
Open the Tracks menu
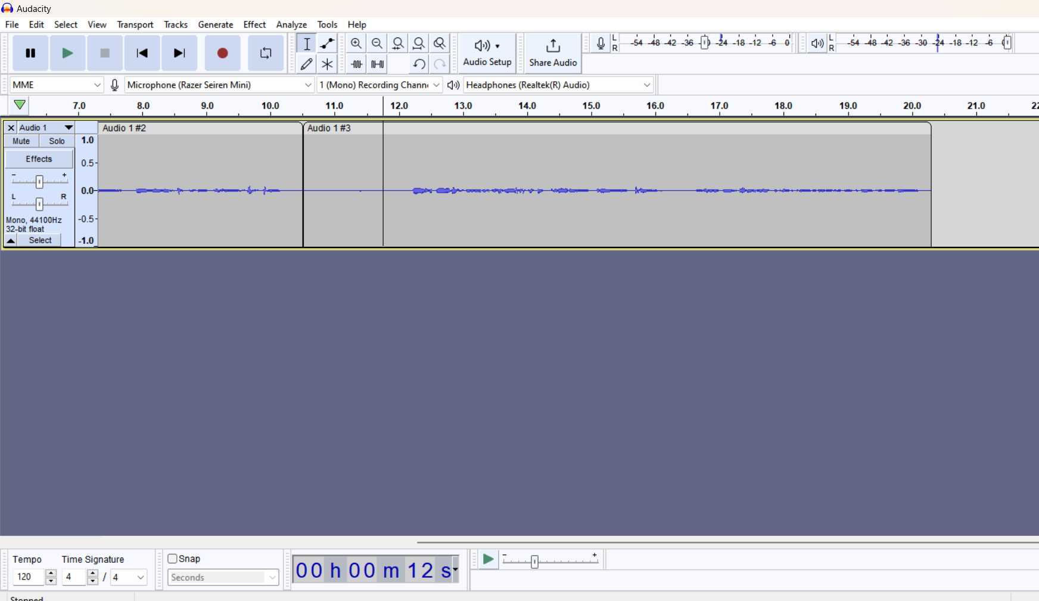point(175,24)
